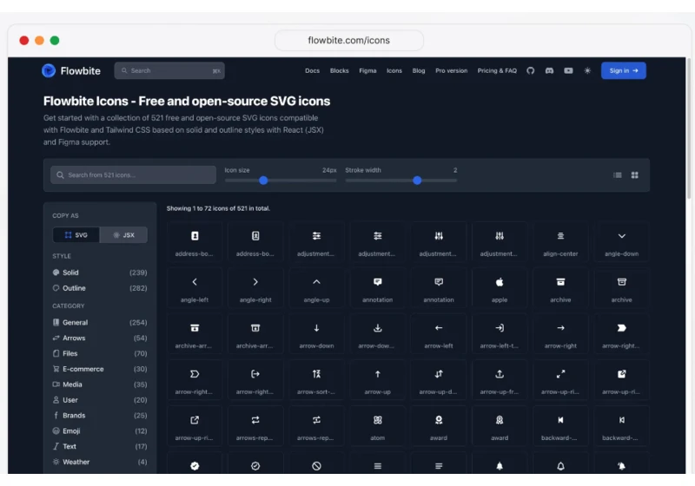This screenshot has width=695, height=486.
Task: Click the Sign in button
Action: tap(623, 71)
